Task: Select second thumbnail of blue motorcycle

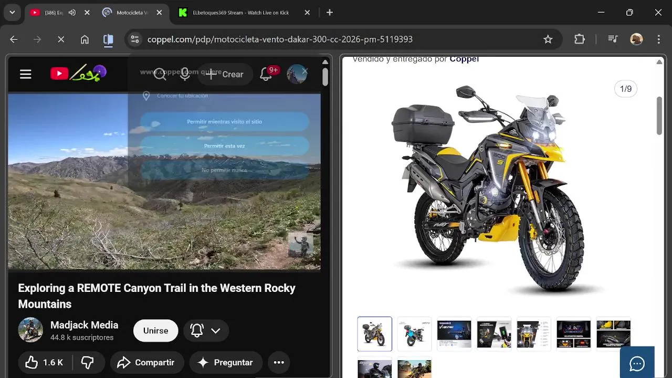Action: tap(414, 334)
